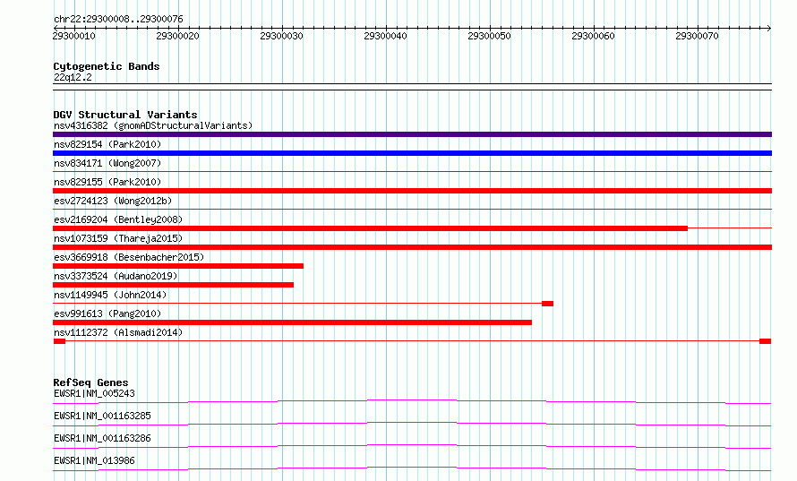
Task: Click ruler position 29300030
Action: pyautogui.click(x=281, y=36)
